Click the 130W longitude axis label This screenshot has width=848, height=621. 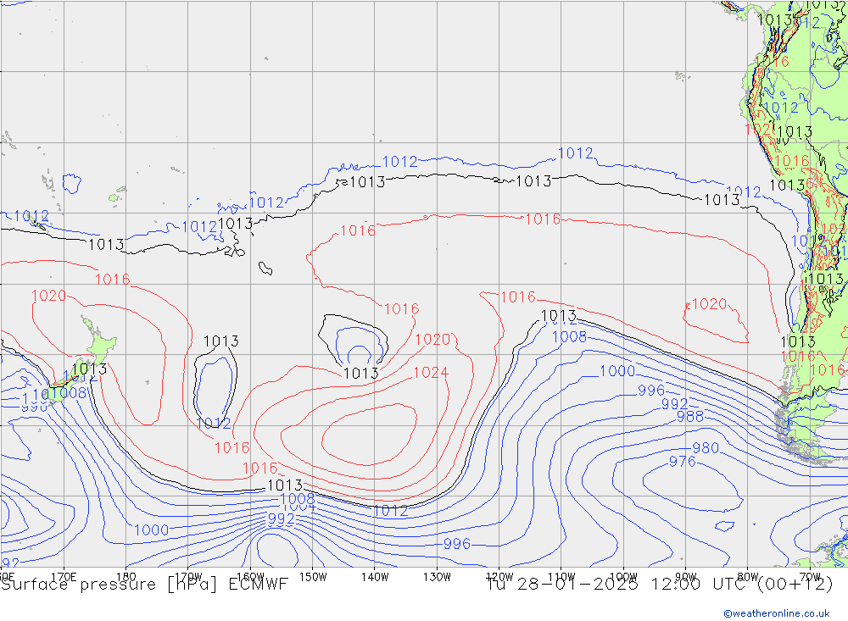coord(437,576)
